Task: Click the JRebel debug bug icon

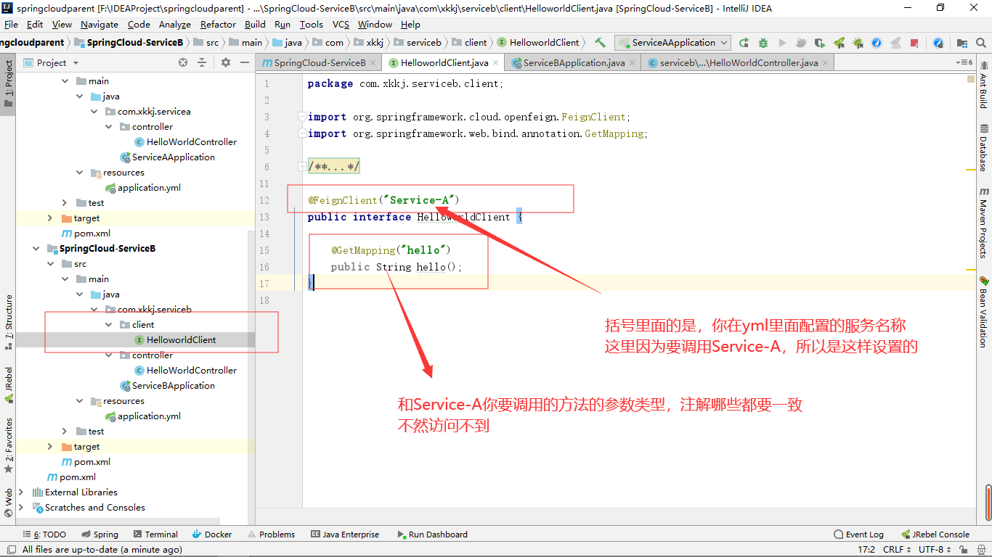Action: tap(858, 43)
